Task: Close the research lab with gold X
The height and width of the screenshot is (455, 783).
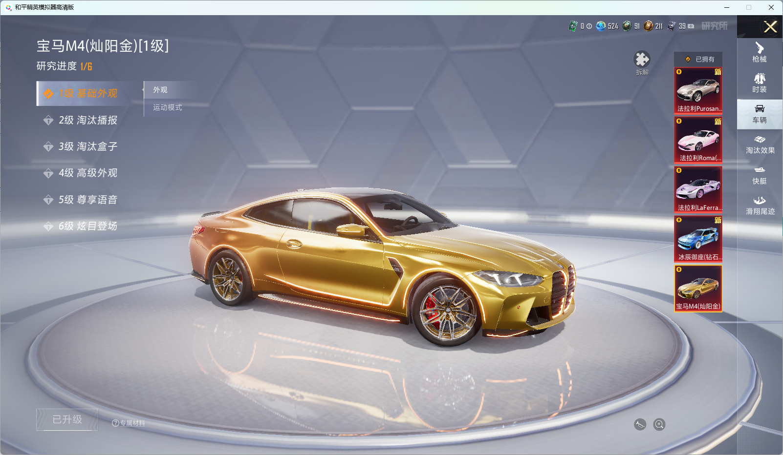Action: pos(770,27)
